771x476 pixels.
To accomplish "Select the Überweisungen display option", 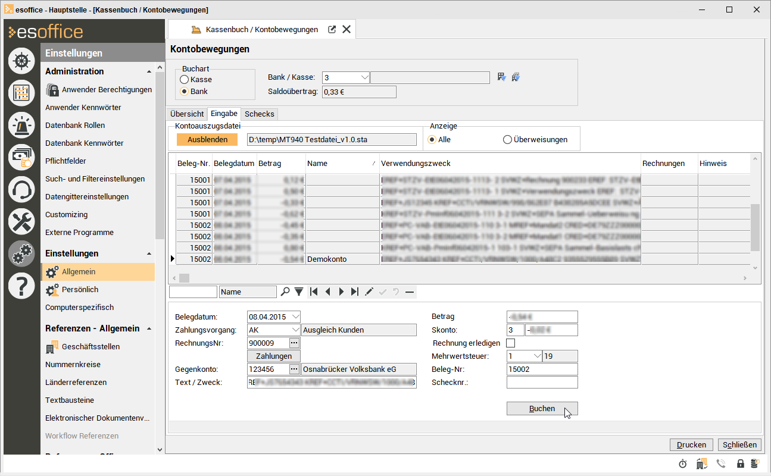I will coord(507,140).
